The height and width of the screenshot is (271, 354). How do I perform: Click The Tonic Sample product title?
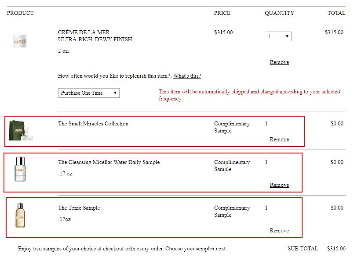point(79,208)
